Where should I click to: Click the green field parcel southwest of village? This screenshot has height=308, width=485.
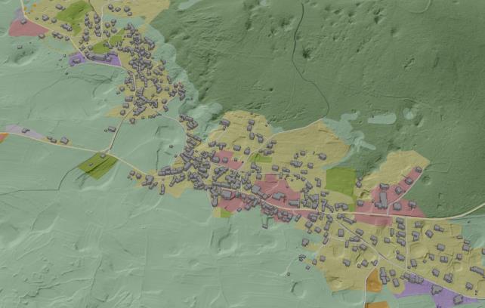point(99,166)
